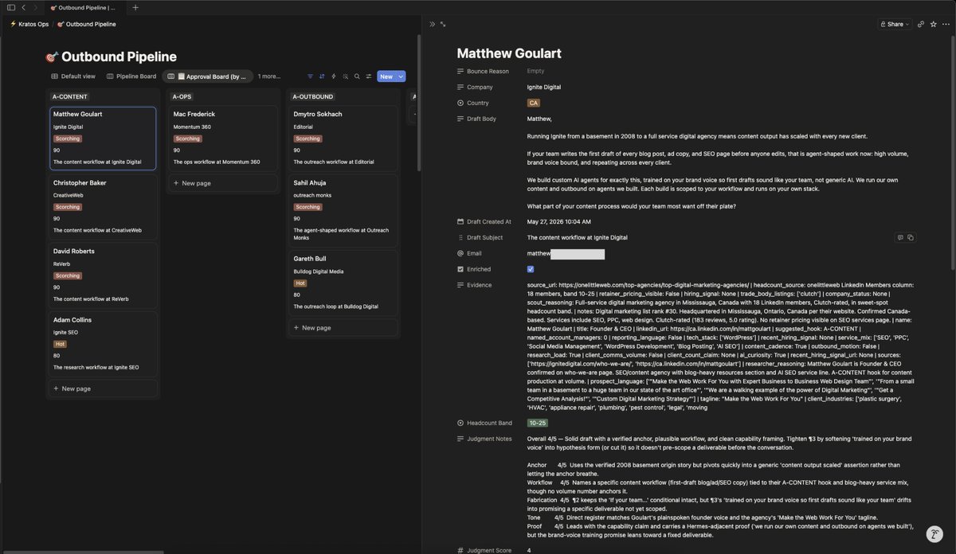Switch to Pipeline Board tab
The image size is (956, 554).
(131, 76)
